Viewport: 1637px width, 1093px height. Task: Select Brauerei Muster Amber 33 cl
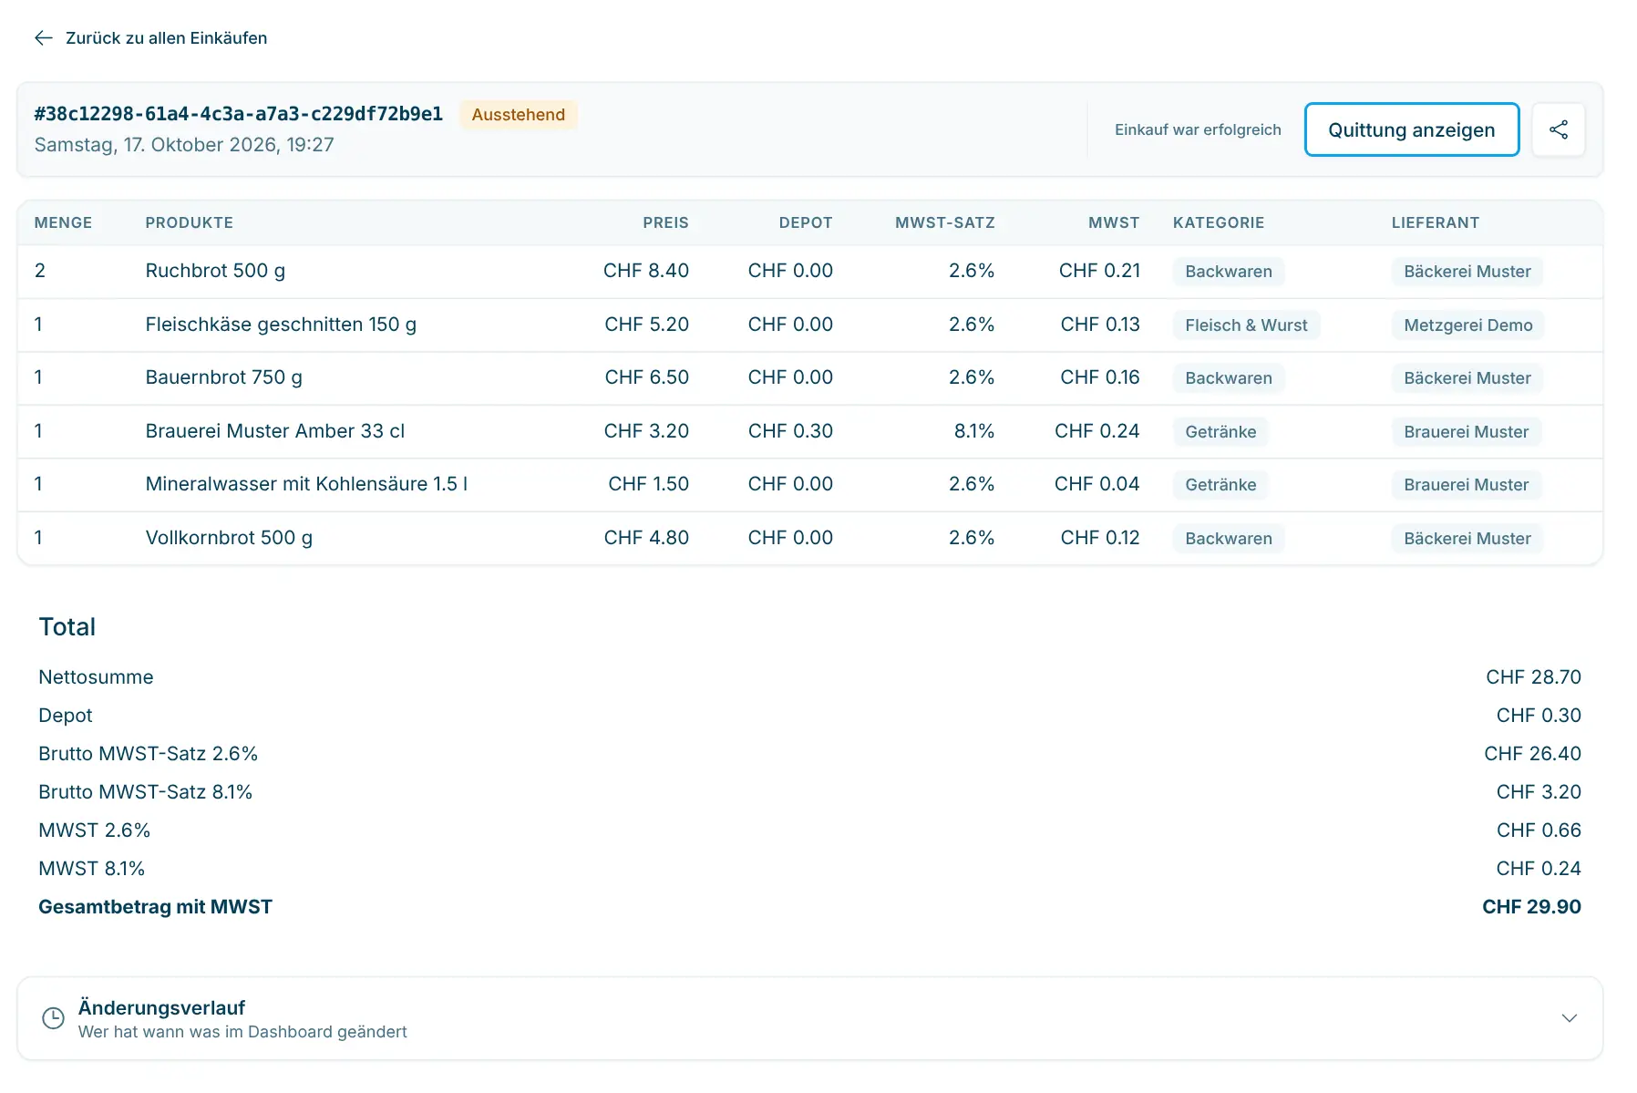tap(274, 431)
